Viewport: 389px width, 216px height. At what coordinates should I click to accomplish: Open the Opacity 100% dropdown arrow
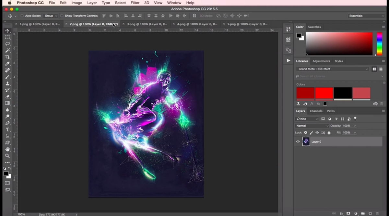pos(355,126)
